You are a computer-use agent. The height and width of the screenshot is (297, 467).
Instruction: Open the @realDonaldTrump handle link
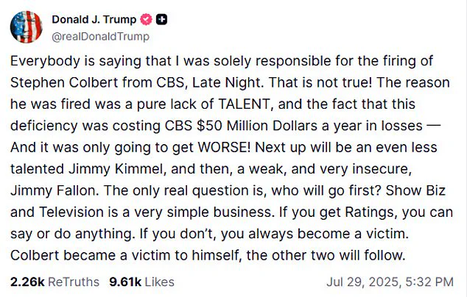coord(99,35)
